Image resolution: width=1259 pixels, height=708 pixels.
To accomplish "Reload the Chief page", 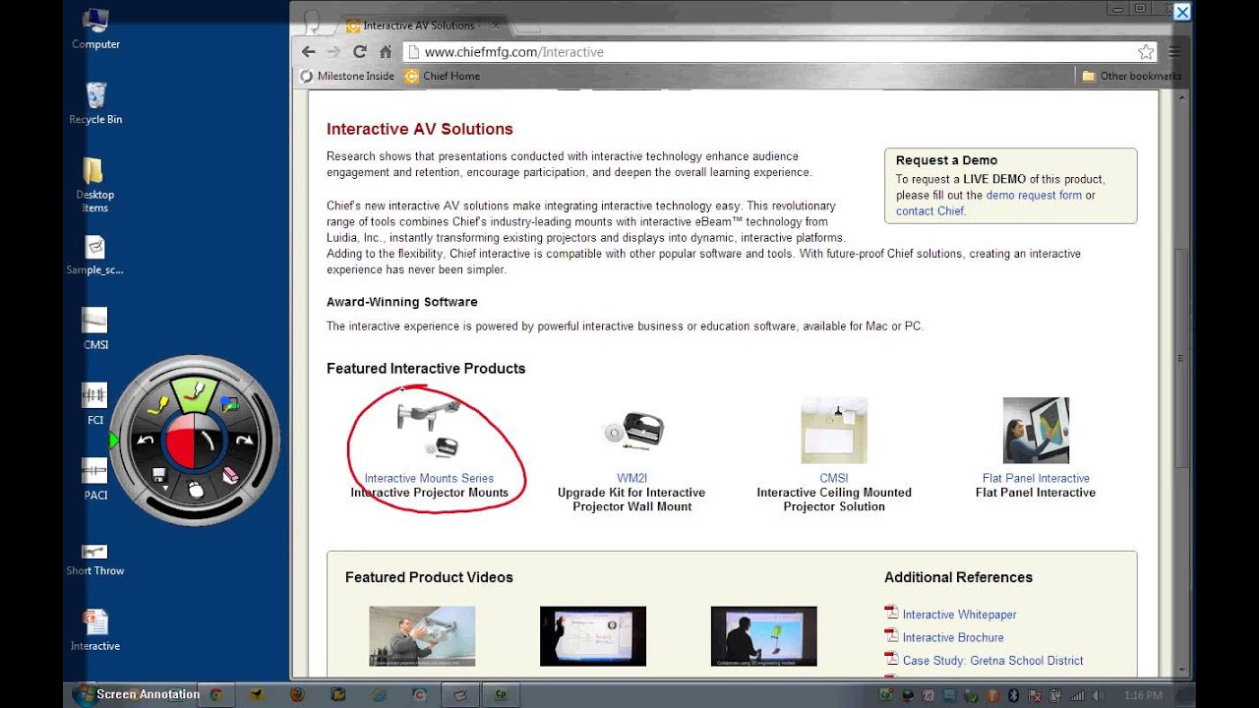I will 360,52.
